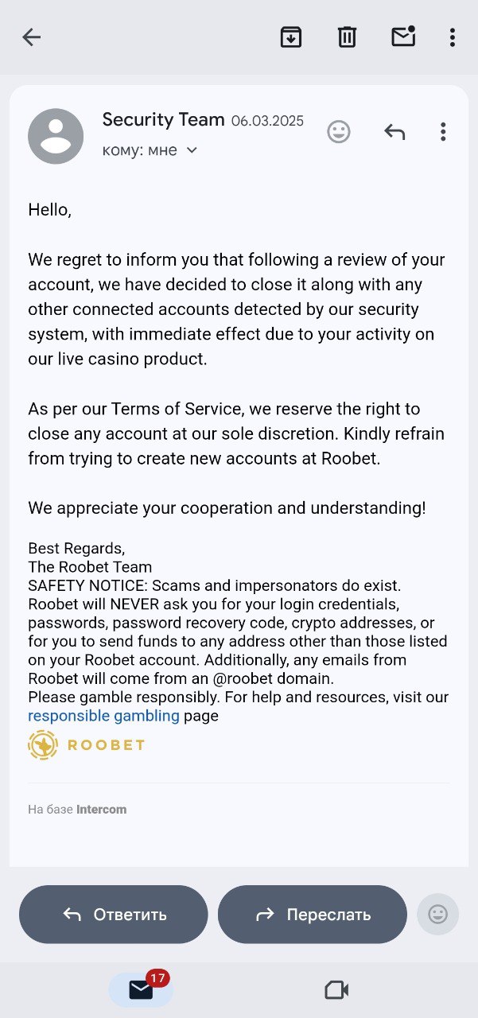The width and height of the screenshot is (478, 1018).
Task: Reply using the arrow icon in the message header
Action: click(394, 131)
